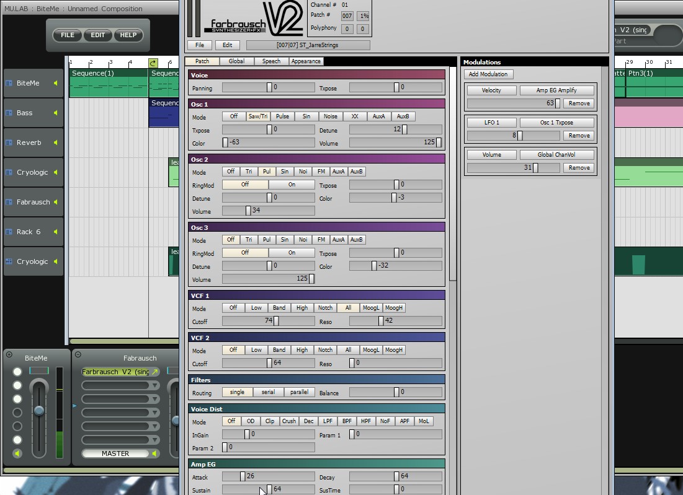Open first empty slot dropdown under Farbrausch V2
This screenshot has height=495, width=683.
pos(154,386)
